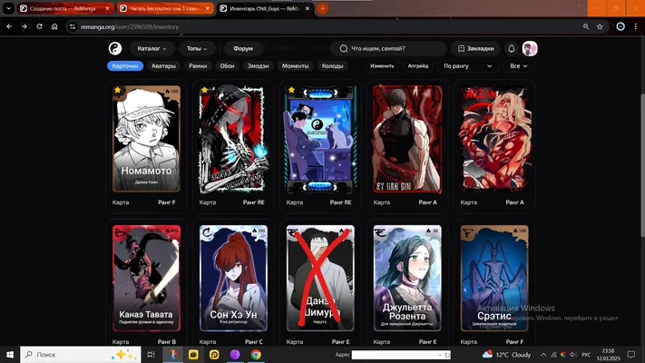Open the Chrome icon on the taskbar

(x=256, y=354)
